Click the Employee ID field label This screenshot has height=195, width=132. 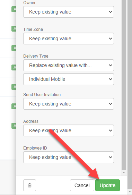pos(35,148)
